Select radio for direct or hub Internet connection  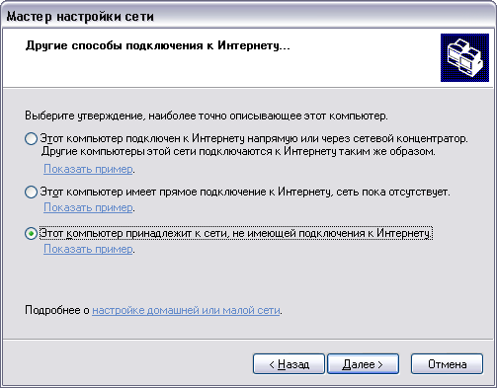click(x=31, y=139)
